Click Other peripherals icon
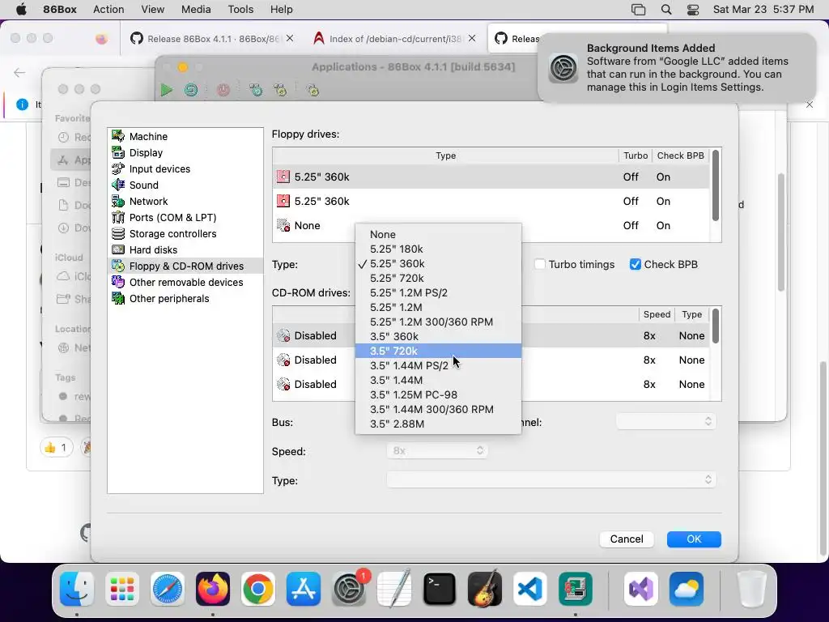The height and width of the screenshot is (622, 829). pos(118,298)
